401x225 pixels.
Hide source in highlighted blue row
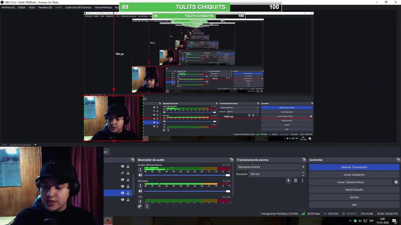[x=122, y=193]
